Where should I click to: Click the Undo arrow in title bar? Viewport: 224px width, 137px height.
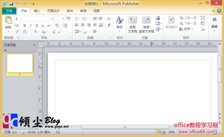17,4
